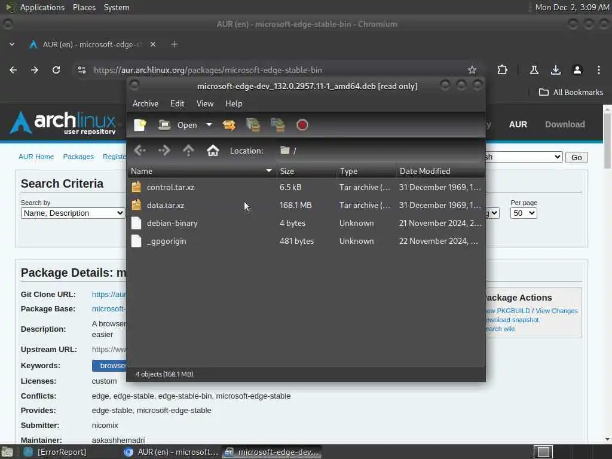Switch to AUR Chromium taskbar entry
Image resolution: width=612 pixels, height=459 pixels.
pos(171,452)
